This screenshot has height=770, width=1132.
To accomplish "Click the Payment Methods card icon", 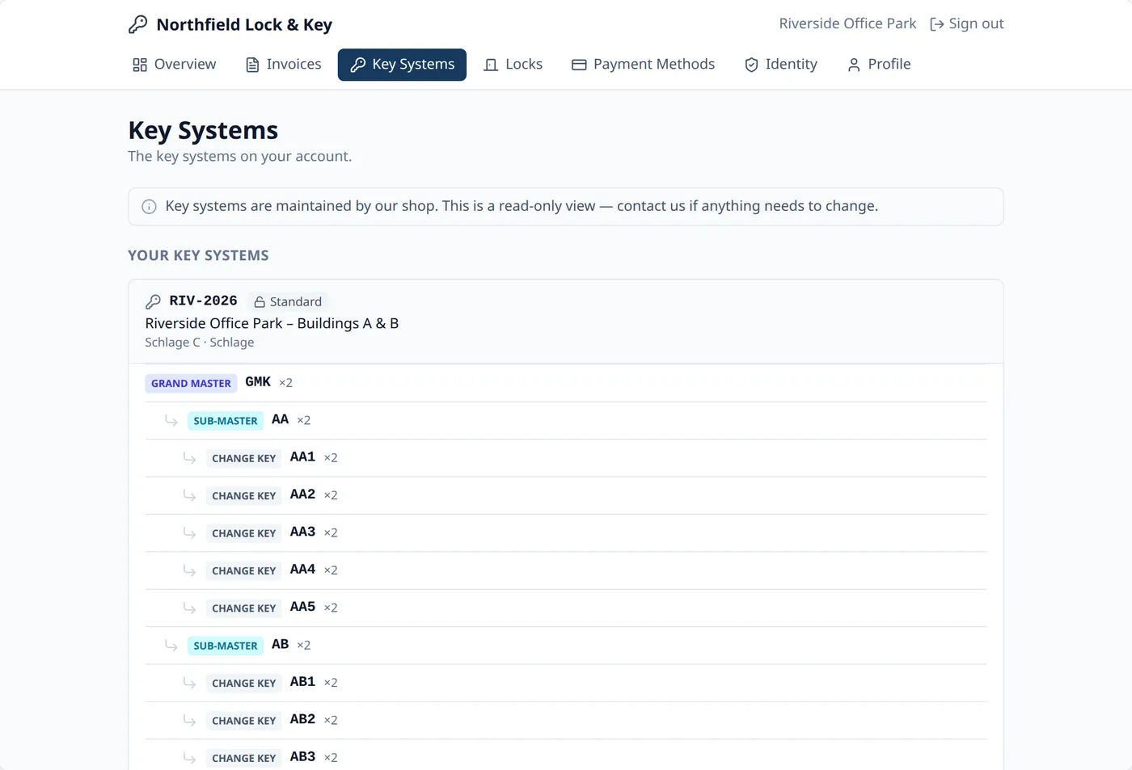I will (x=579, y=65).
